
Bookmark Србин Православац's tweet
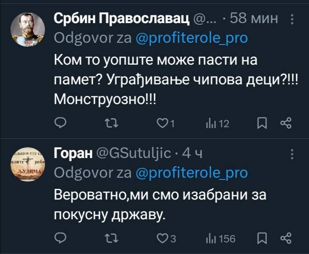pyautogui.click(x=261, y=124)
